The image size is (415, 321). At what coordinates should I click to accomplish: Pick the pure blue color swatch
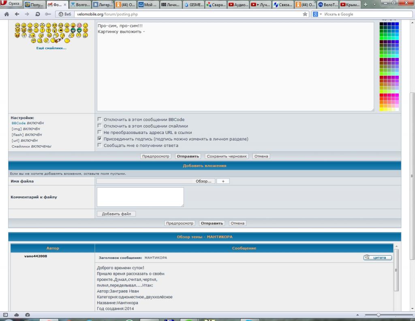point(397,24)
